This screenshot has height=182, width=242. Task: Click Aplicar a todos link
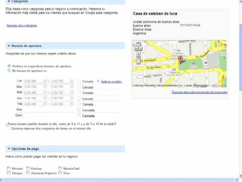point(111,81)
